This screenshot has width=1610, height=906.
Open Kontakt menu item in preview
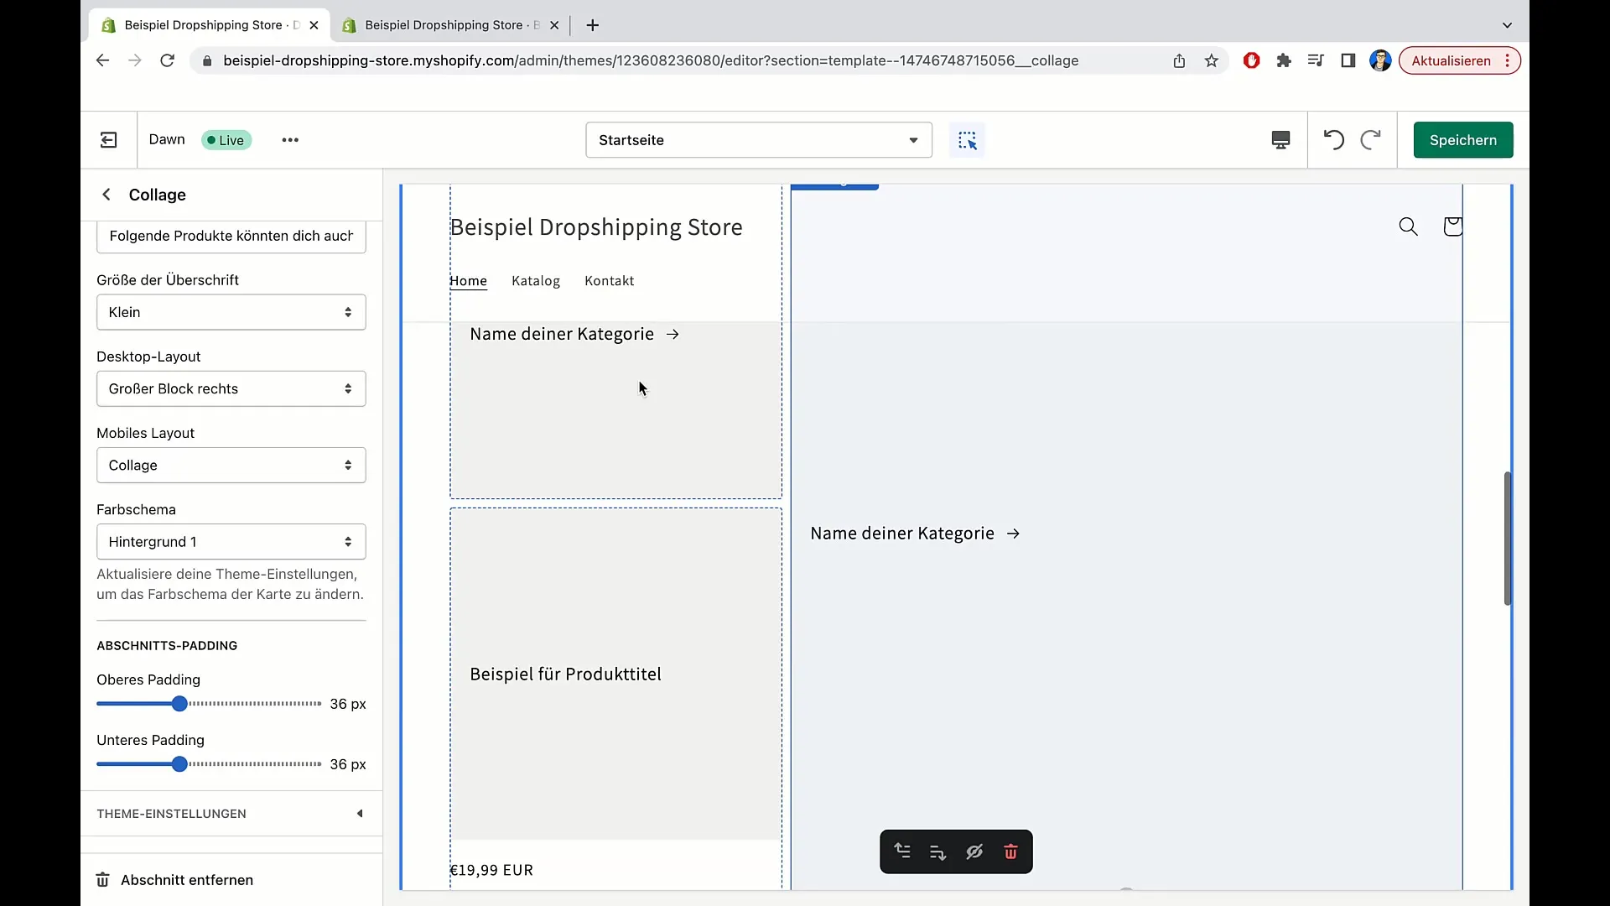tap(609, 281)
